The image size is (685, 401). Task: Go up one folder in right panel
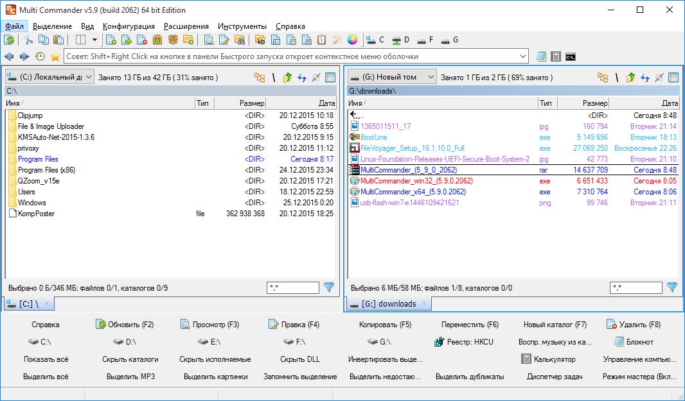(x=630, y=77)
